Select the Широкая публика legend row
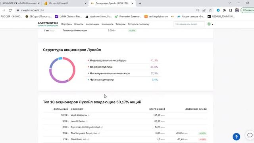Image resolution: width=254 pixels, height=143 pixels. 123,67
